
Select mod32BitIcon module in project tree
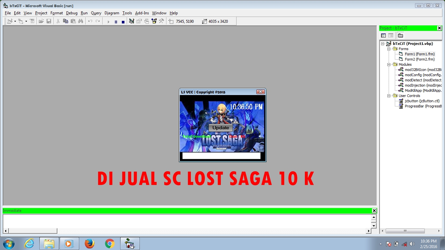pos(423,70)
